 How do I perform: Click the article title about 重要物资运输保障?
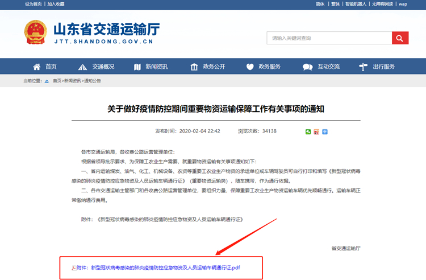[x=216, y=109]
